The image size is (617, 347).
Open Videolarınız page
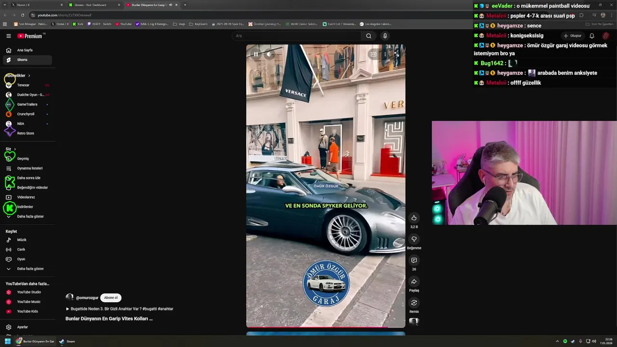[27, 197]
